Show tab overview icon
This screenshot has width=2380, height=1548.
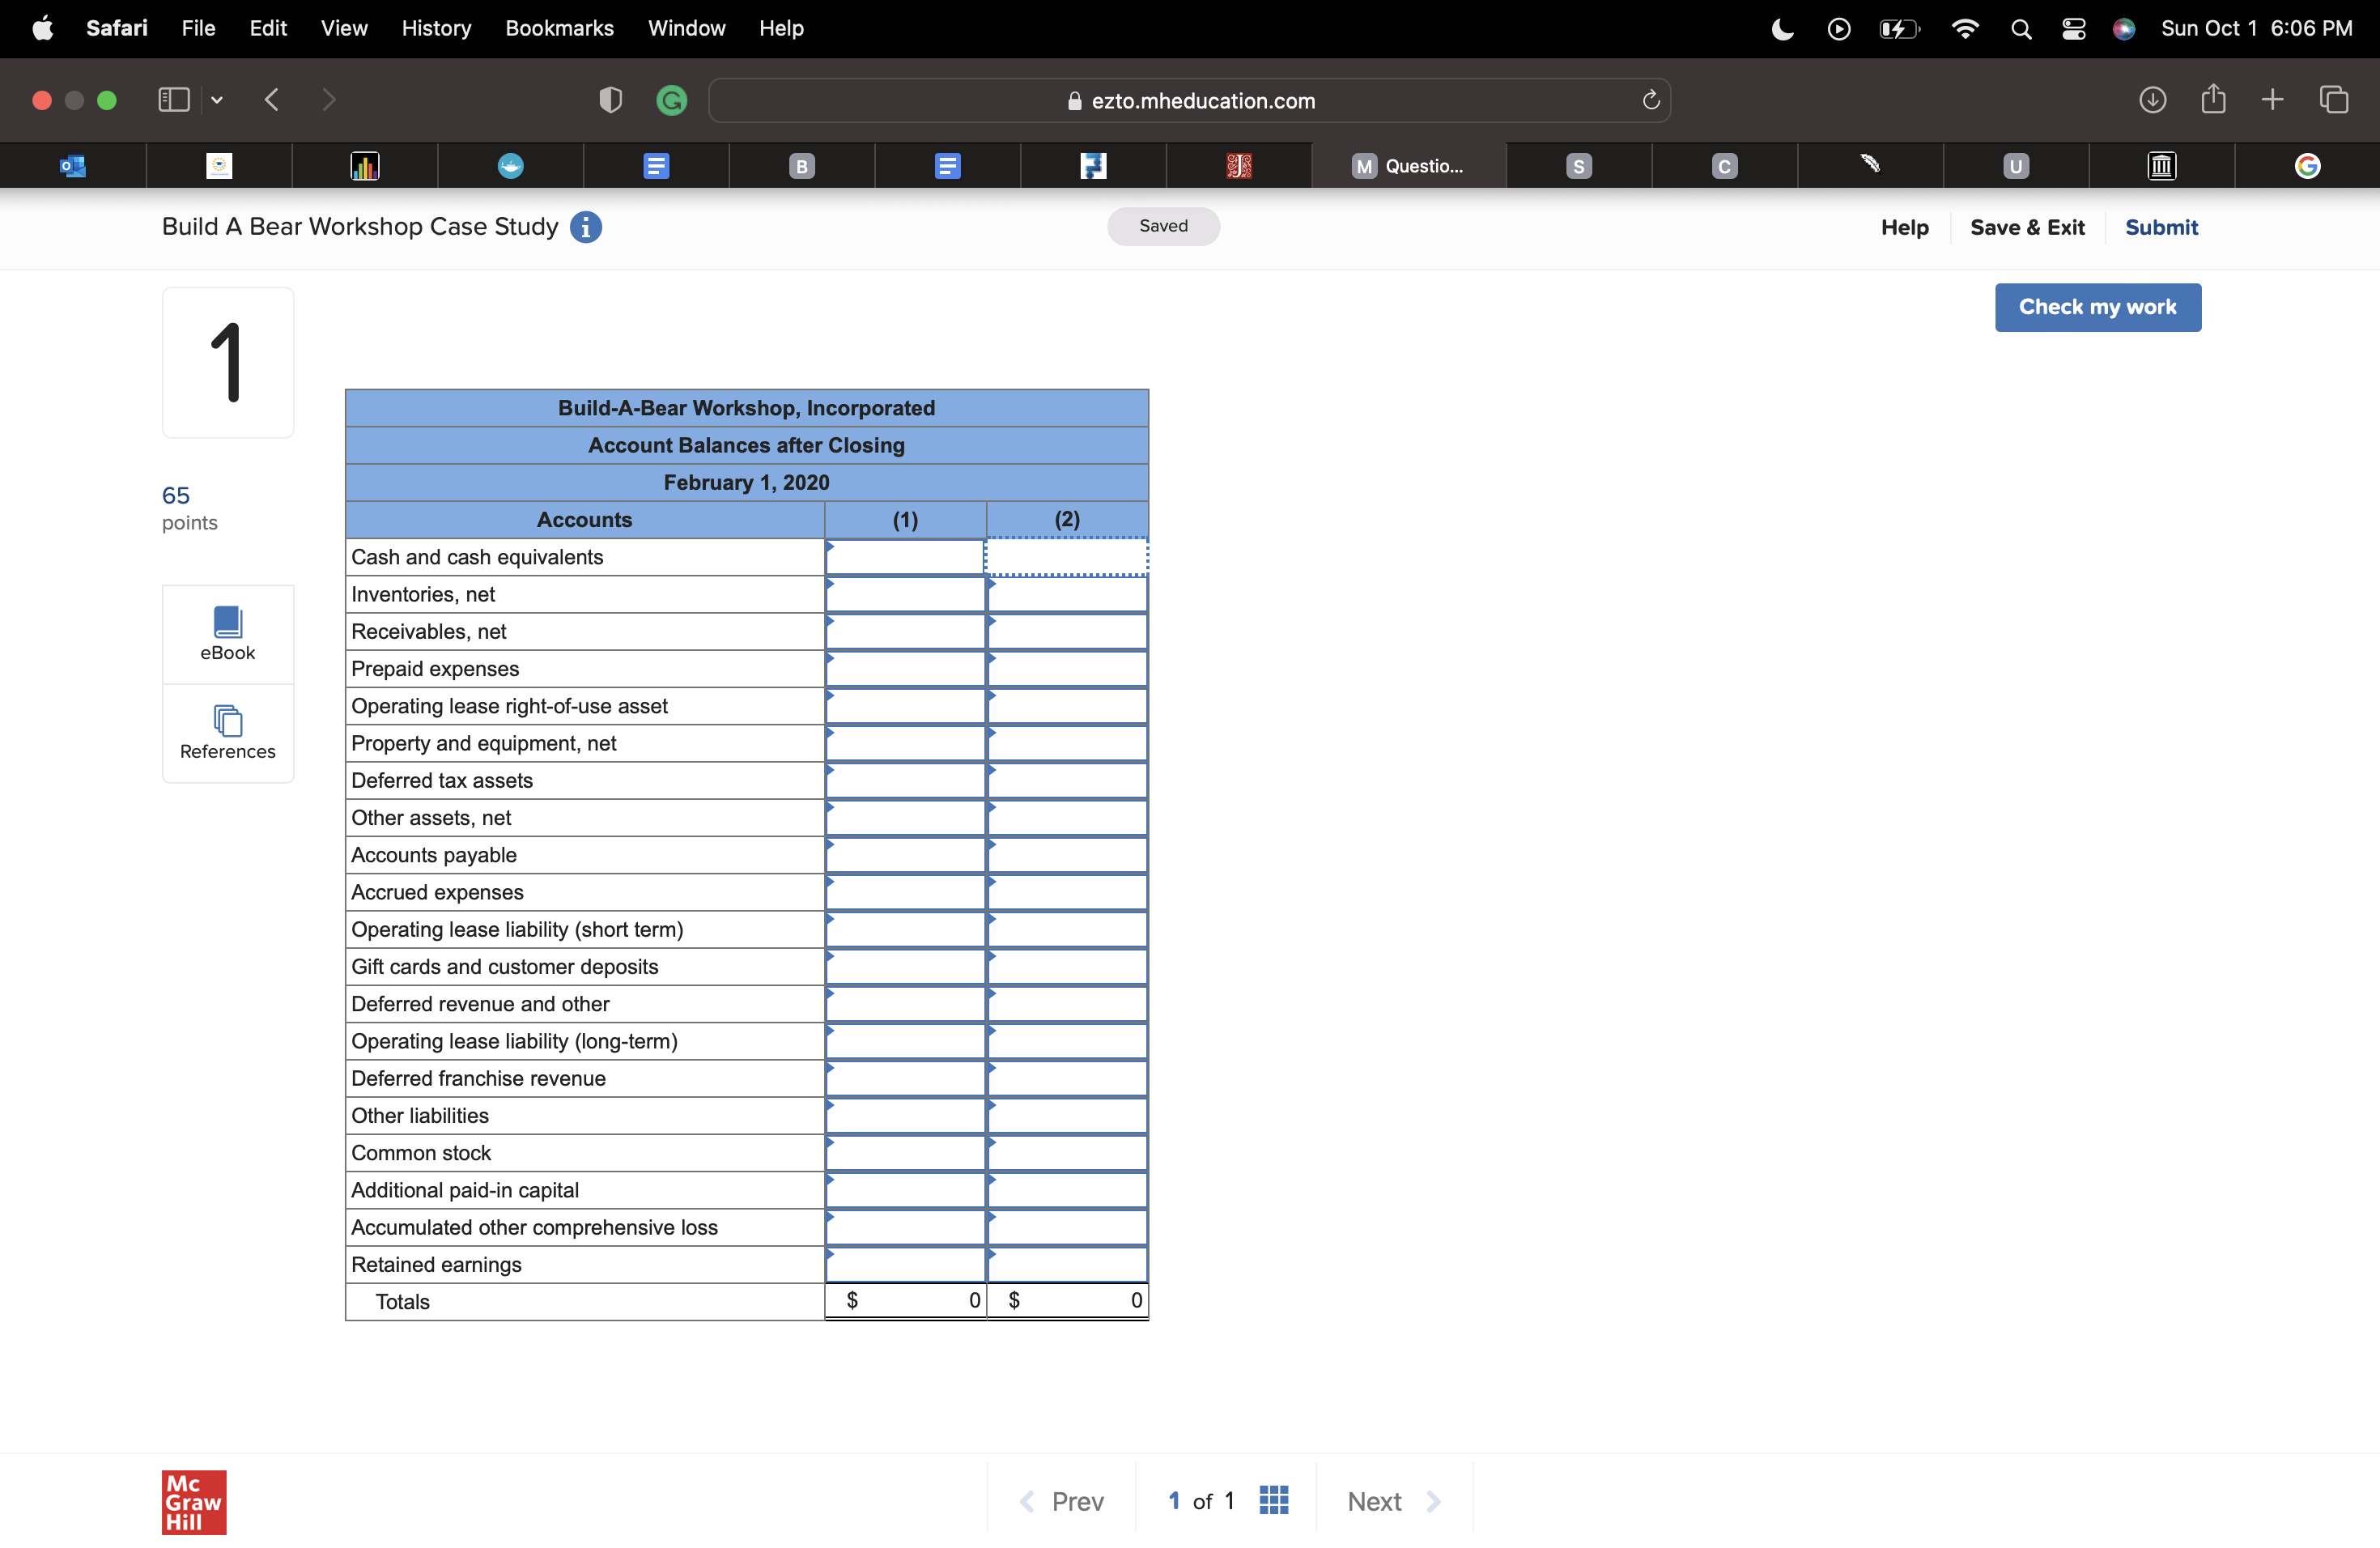[x=2334, y=100]
